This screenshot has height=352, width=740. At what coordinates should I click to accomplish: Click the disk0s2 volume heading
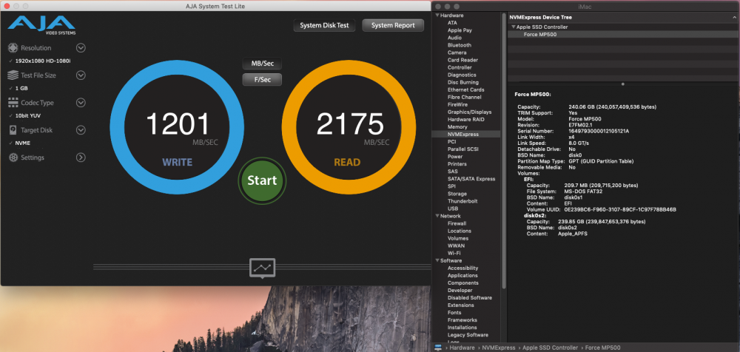click(535, 216)
